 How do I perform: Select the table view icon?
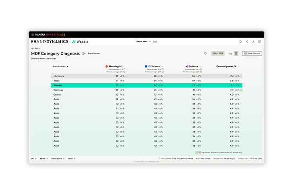pyautogui.click(x=236, y=53)
